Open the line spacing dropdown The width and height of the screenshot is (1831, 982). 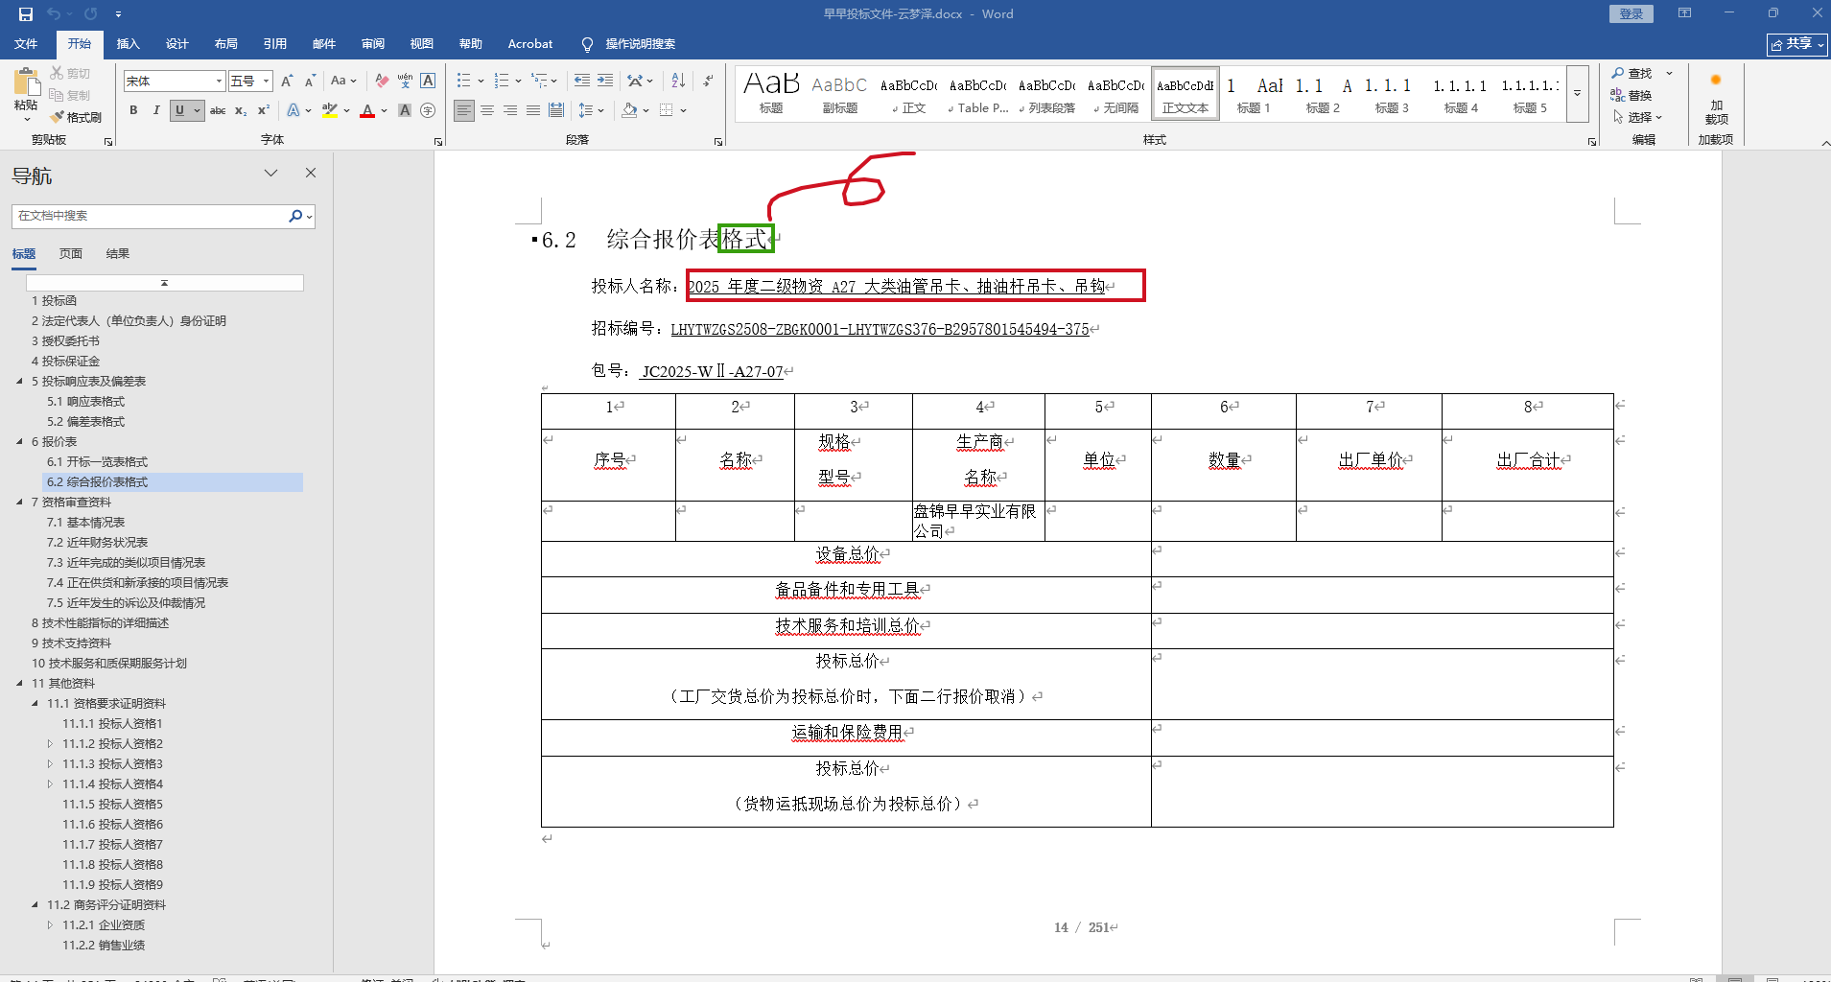pos(591,110)
